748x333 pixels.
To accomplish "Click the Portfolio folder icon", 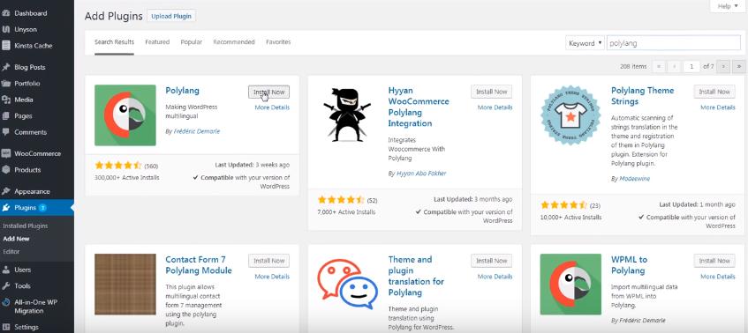I will pos(6,83).
